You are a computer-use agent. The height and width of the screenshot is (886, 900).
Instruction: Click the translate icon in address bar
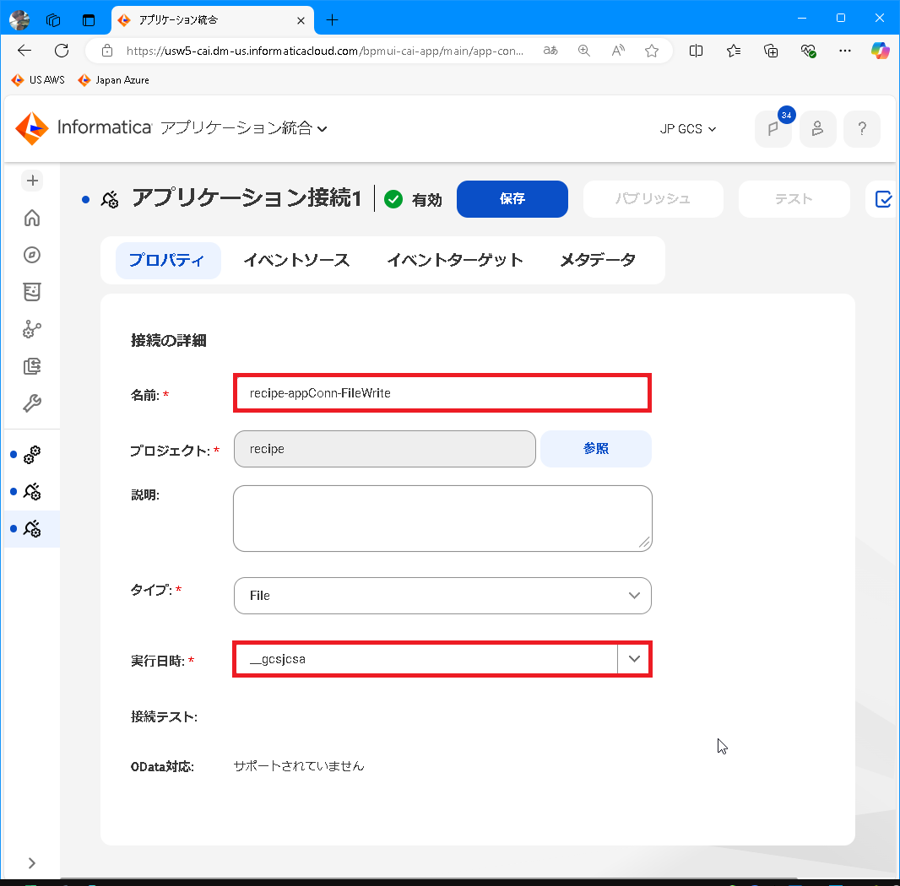pyautogui.click(x=550, y=51)
